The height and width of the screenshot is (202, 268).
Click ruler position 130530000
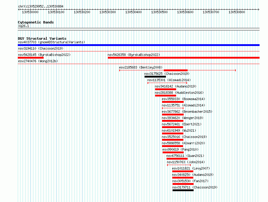(x=30, y=12)
